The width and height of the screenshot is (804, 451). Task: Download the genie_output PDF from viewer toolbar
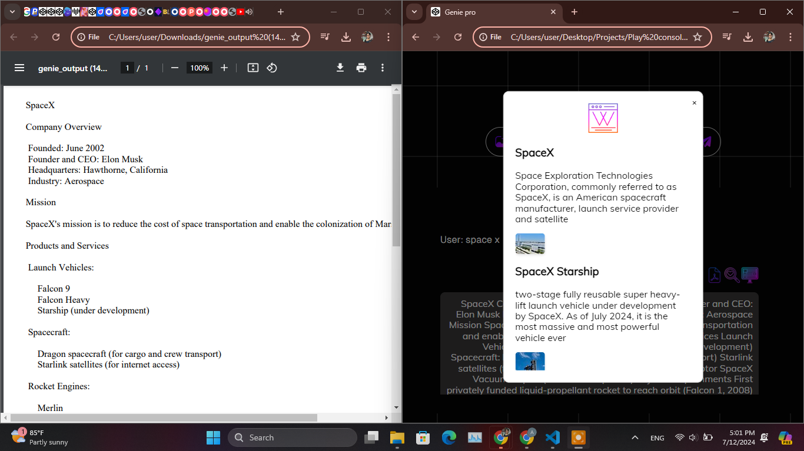pos(340,68)
